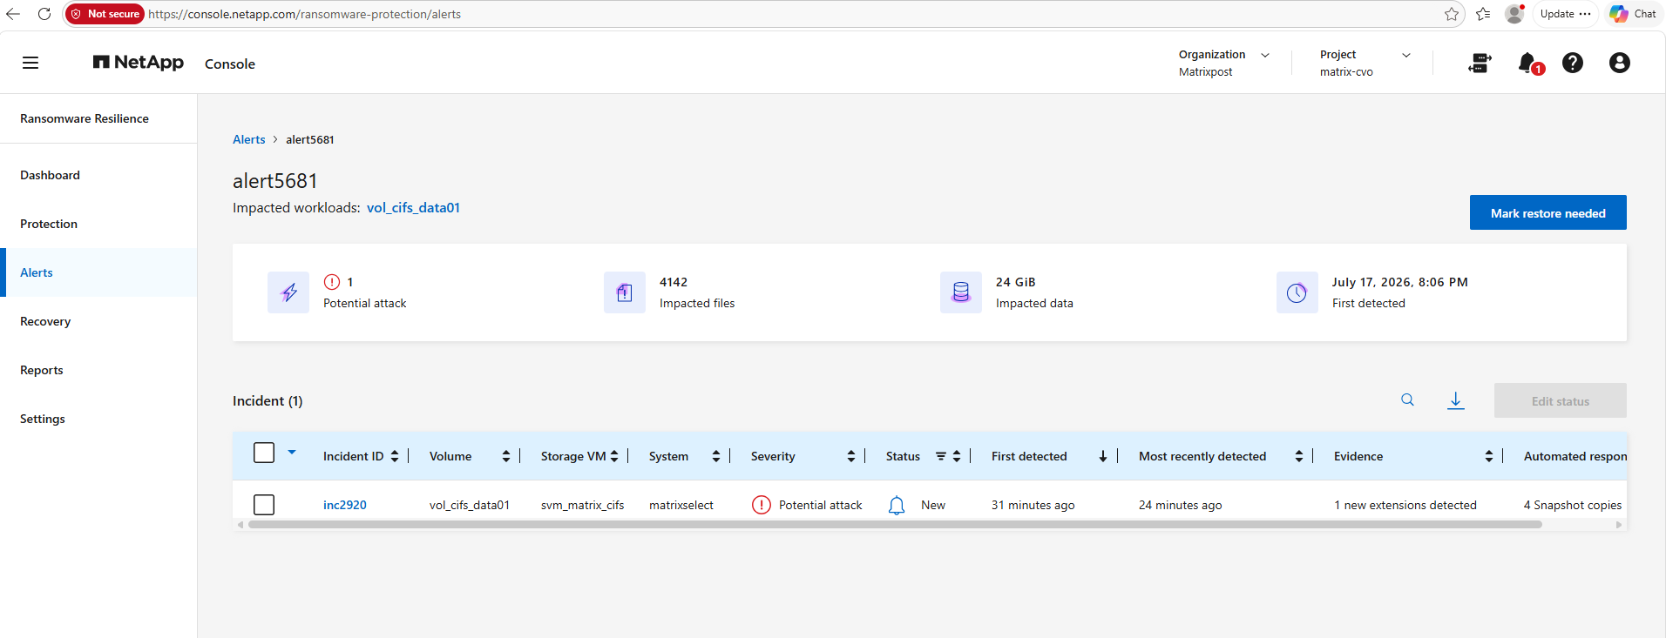Go to Dashboard in the sidebar
The width and height of the screenshot is (1666, 638).
[98, 175]
